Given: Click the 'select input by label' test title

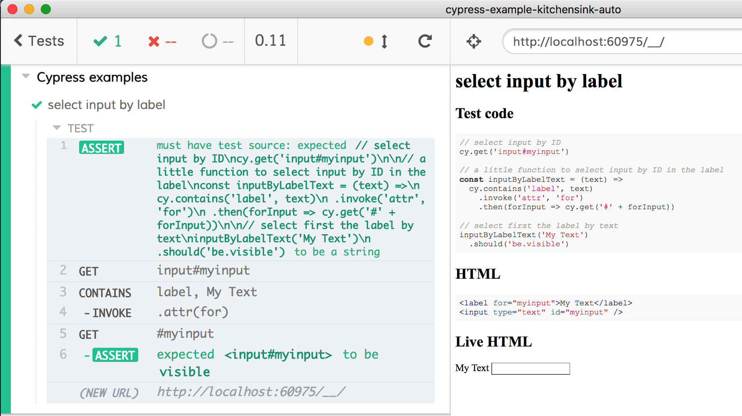Looking at the screenshot, I should pyautogui.click(x=107, y=104).
